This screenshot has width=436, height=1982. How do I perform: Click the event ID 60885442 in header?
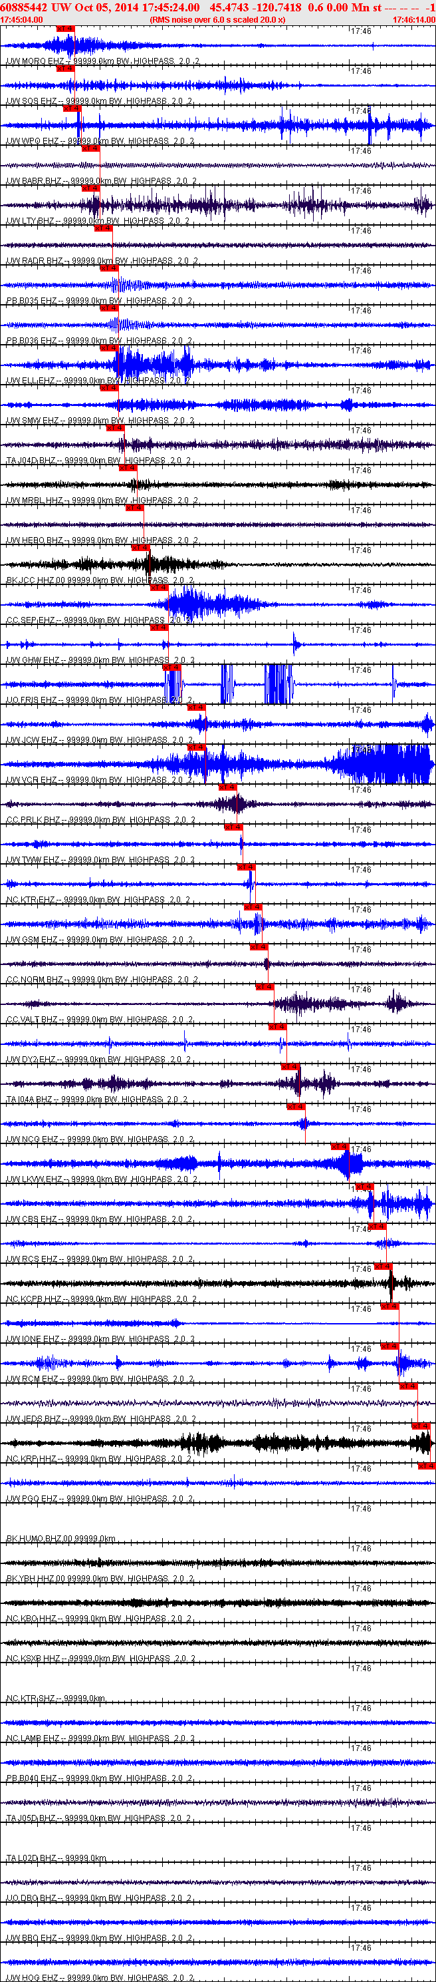coord(25,7)
